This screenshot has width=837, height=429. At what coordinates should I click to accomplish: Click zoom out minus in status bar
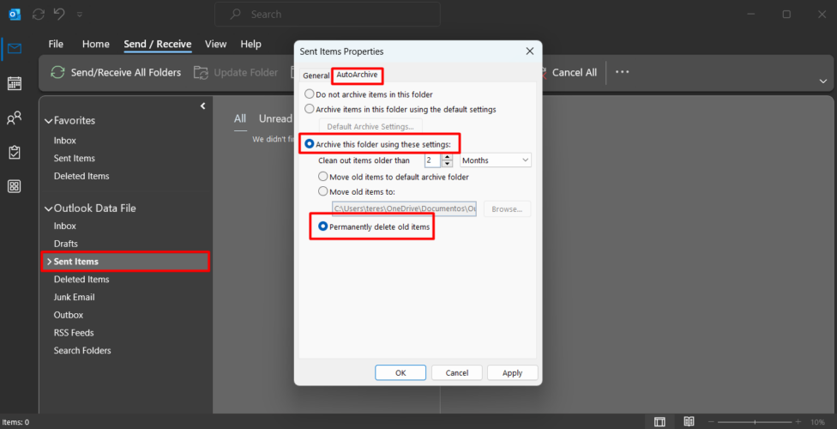[710, 422]
